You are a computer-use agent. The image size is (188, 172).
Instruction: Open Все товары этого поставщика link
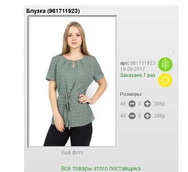[101, 168]
